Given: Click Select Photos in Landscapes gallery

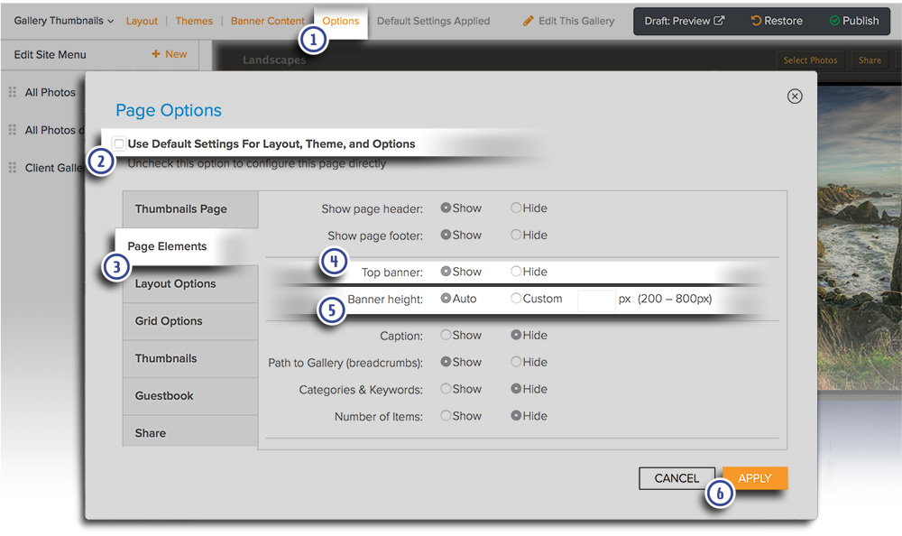Looking at the screenshot, I should [810, 60].
